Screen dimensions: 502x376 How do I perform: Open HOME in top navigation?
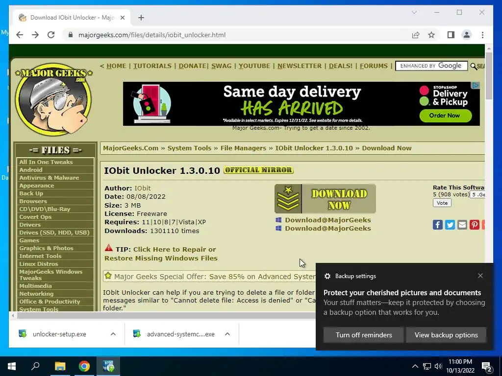pos(116,66)
